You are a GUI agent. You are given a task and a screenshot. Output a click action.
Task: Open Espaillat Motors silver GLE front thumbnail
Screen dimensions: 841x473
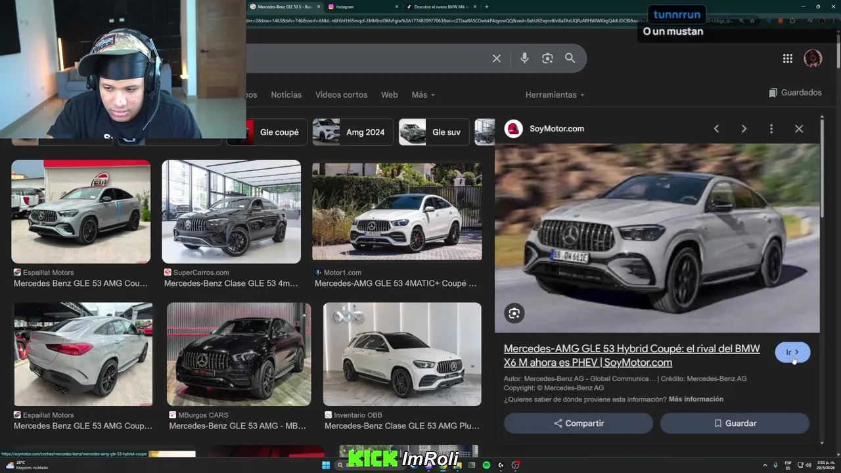81,212
